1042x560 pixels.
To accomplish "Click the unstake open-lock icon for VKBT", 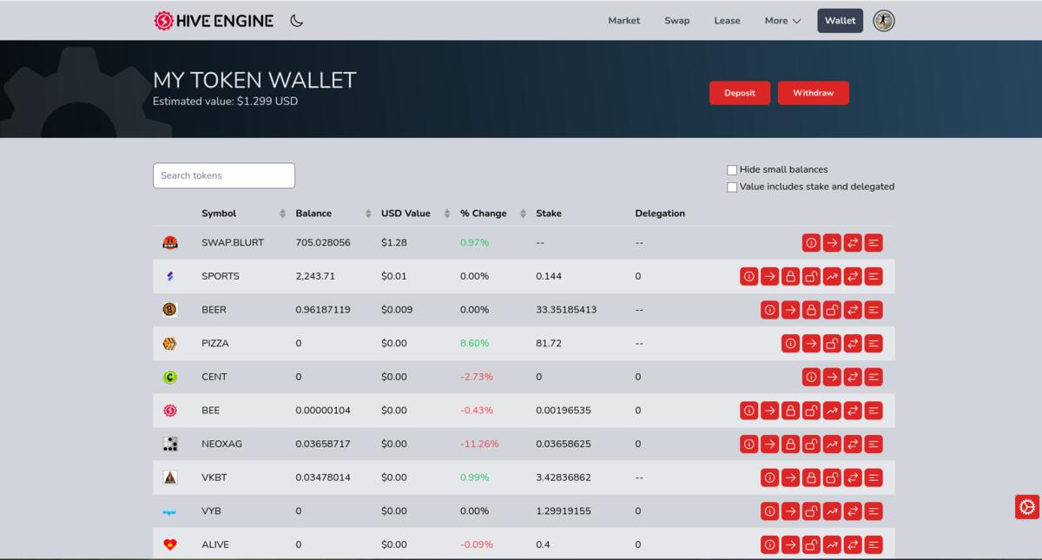I will coord(832,478).
